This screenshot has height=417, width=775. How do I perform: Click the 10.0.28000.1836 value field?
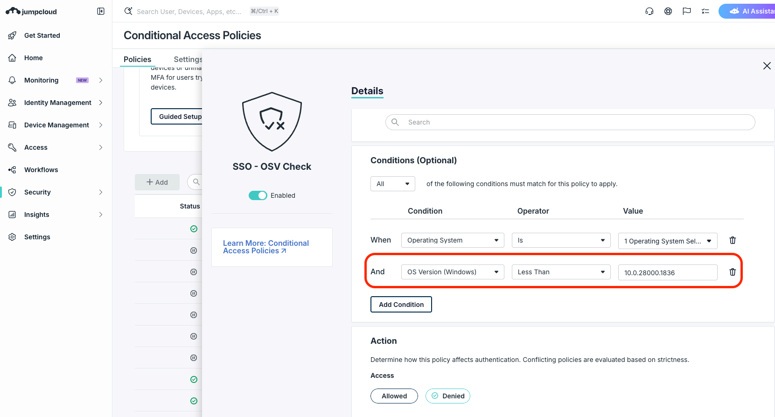click(668, 272)
